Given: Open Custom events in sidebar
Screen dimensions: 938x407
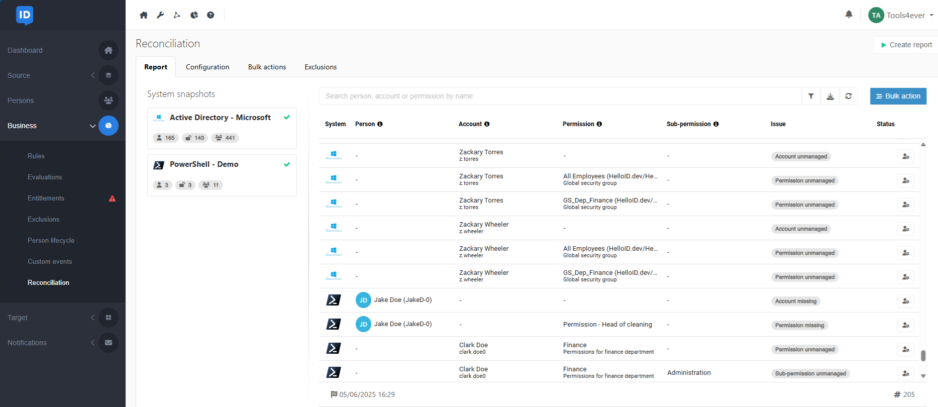Looking at the screenshot, I should click(x=50, y=262).
